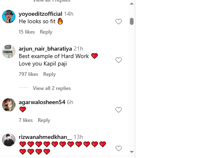Open agarwalosheen54 profile photo

(x=9, y=105)
